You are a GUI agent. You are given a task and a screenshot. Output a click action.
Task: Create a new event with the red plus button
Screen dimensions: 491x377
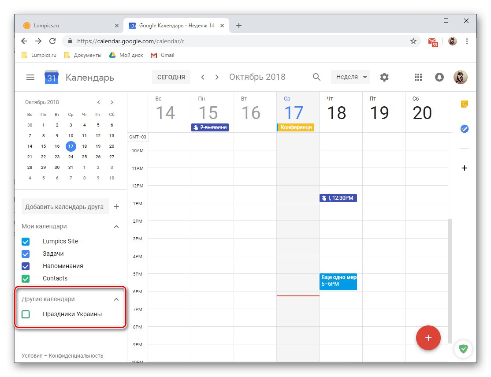point(428,338)
